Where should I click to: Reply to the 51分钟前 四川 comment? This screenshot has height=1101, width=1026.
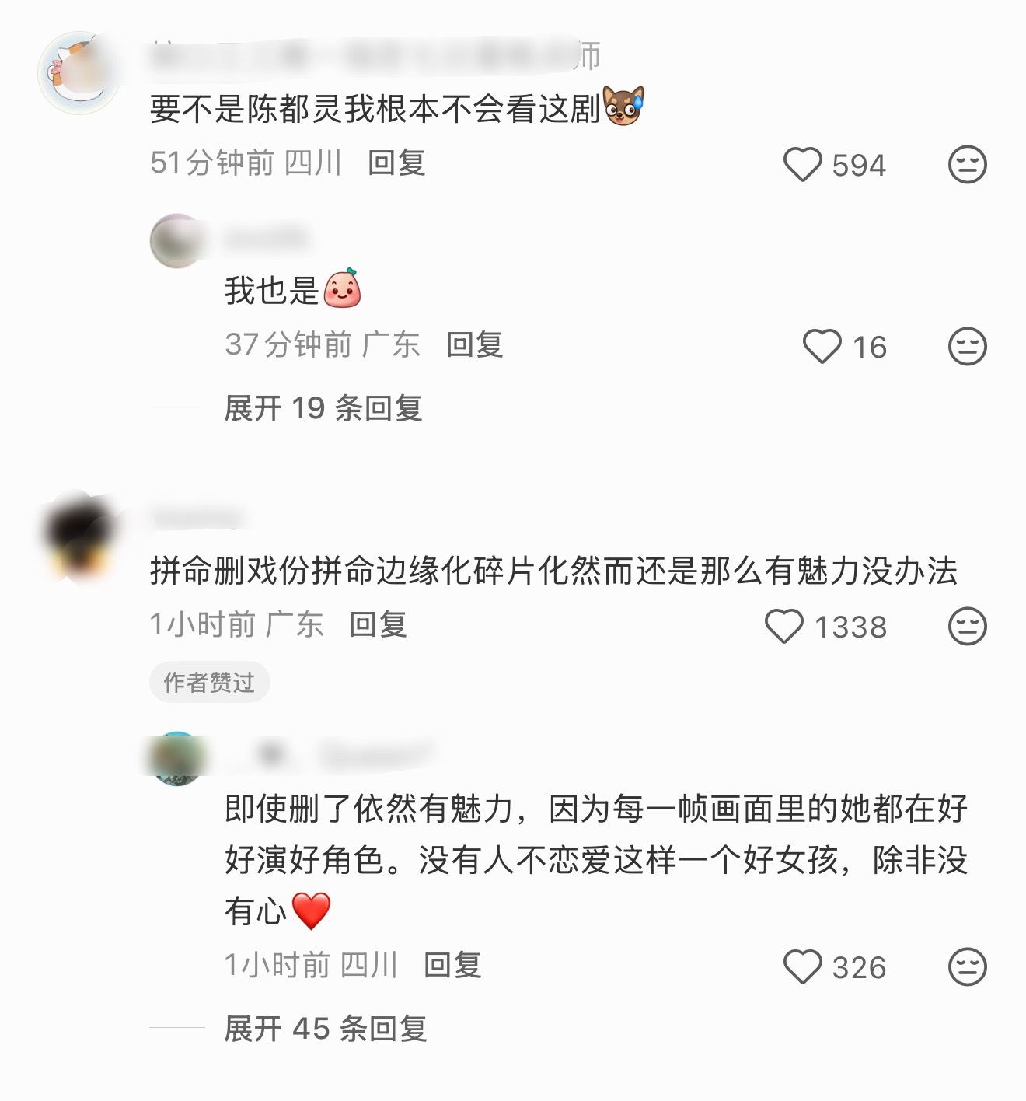(396, 163)
